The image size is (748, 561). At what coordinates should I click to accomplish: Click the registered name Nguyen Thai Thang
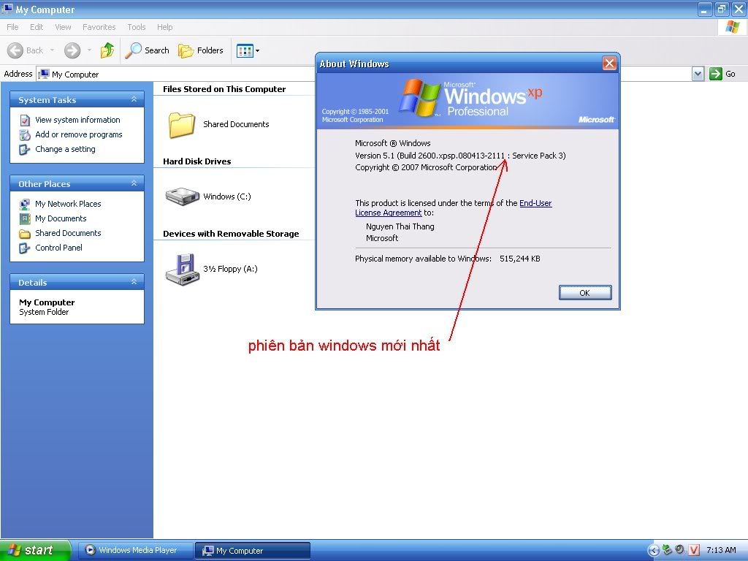(x=400, y=226)
